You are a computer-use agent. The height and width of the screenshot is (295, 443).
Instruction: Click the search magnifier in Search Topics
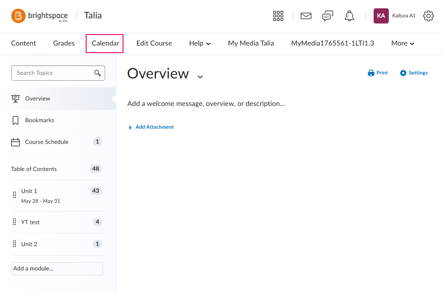(98, 73)
